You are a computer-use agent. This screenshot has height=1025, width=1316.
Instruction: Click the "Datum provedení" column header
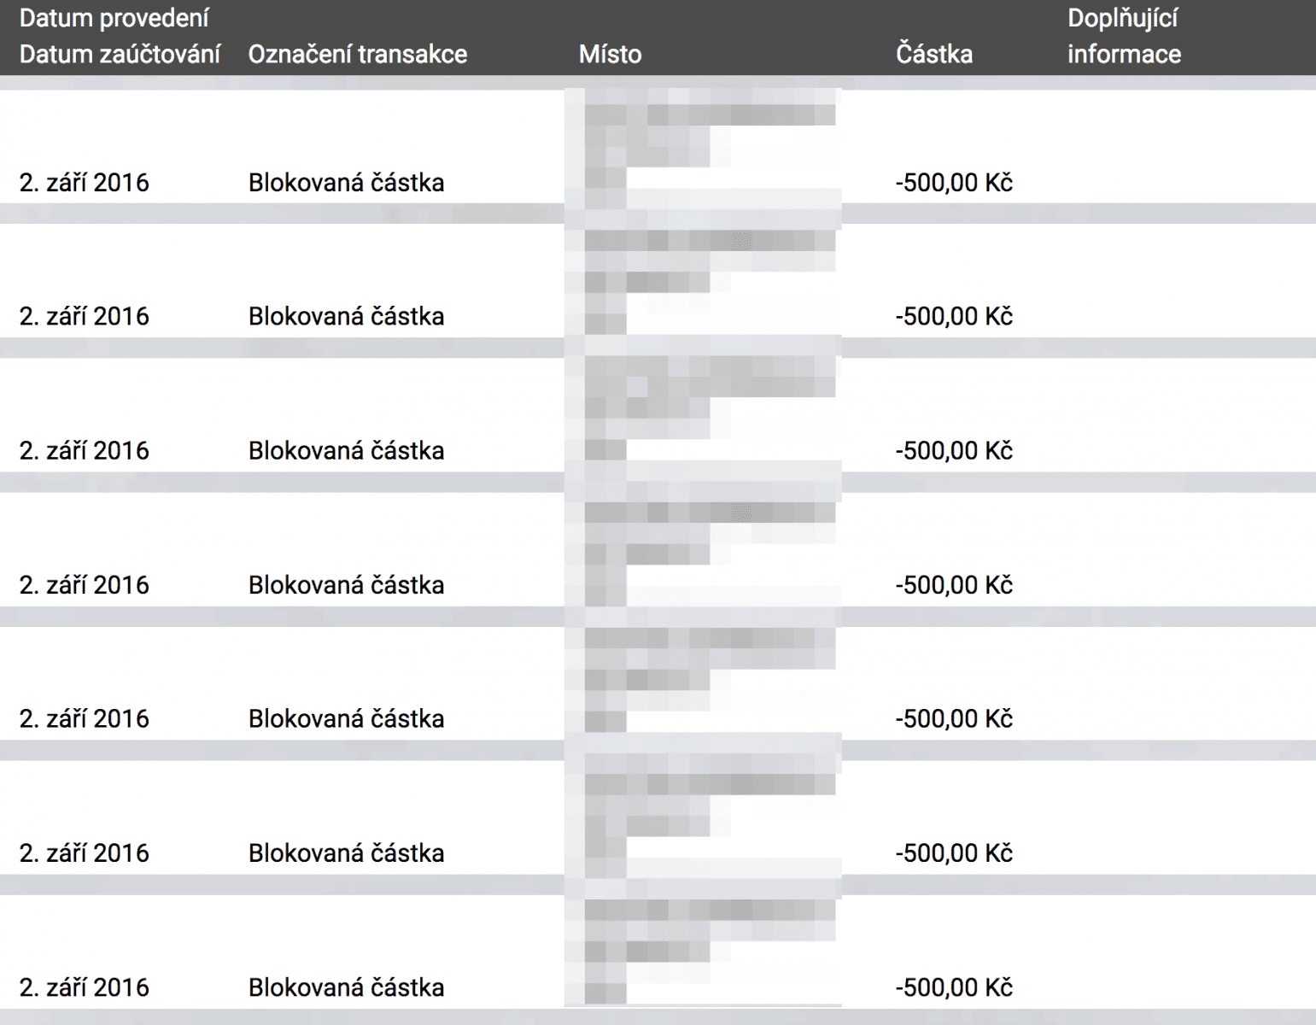coord(114,18)
